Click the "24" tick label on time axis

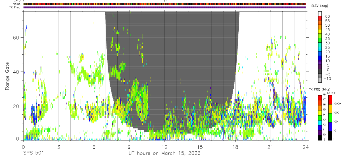(306, 147)
